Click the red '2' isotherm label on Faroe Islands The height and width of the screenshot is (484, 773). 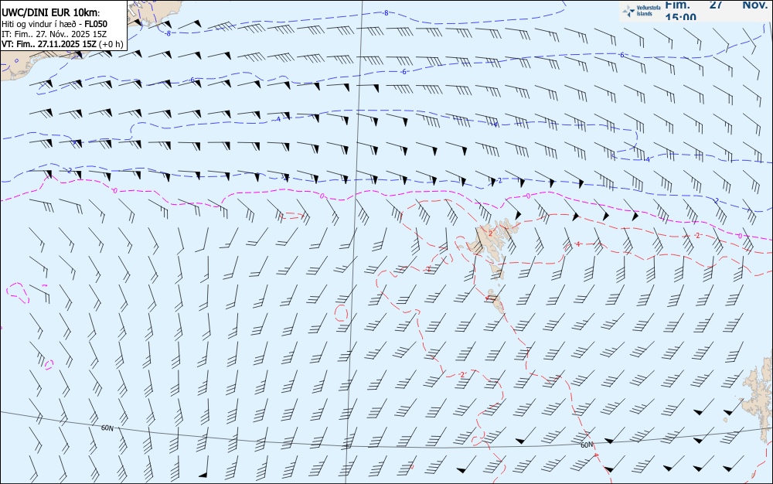tap(491, 233)
